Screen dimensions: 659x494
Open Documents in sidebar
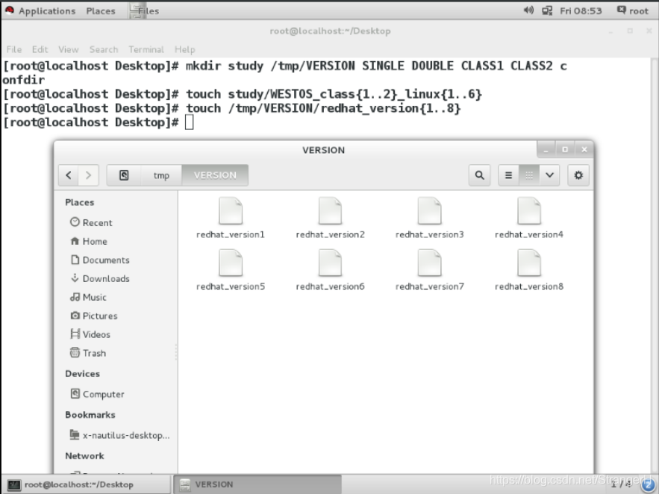click(100, 260)
